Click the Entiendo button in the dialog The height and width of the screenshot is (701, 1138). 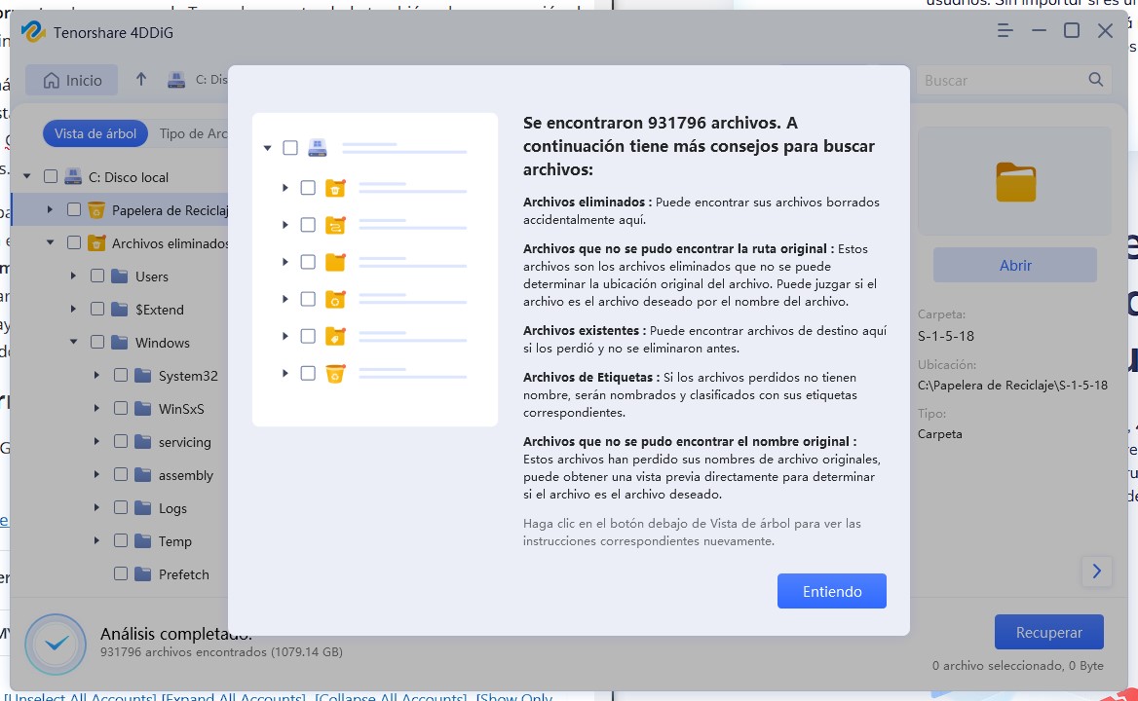coord(831,591)
